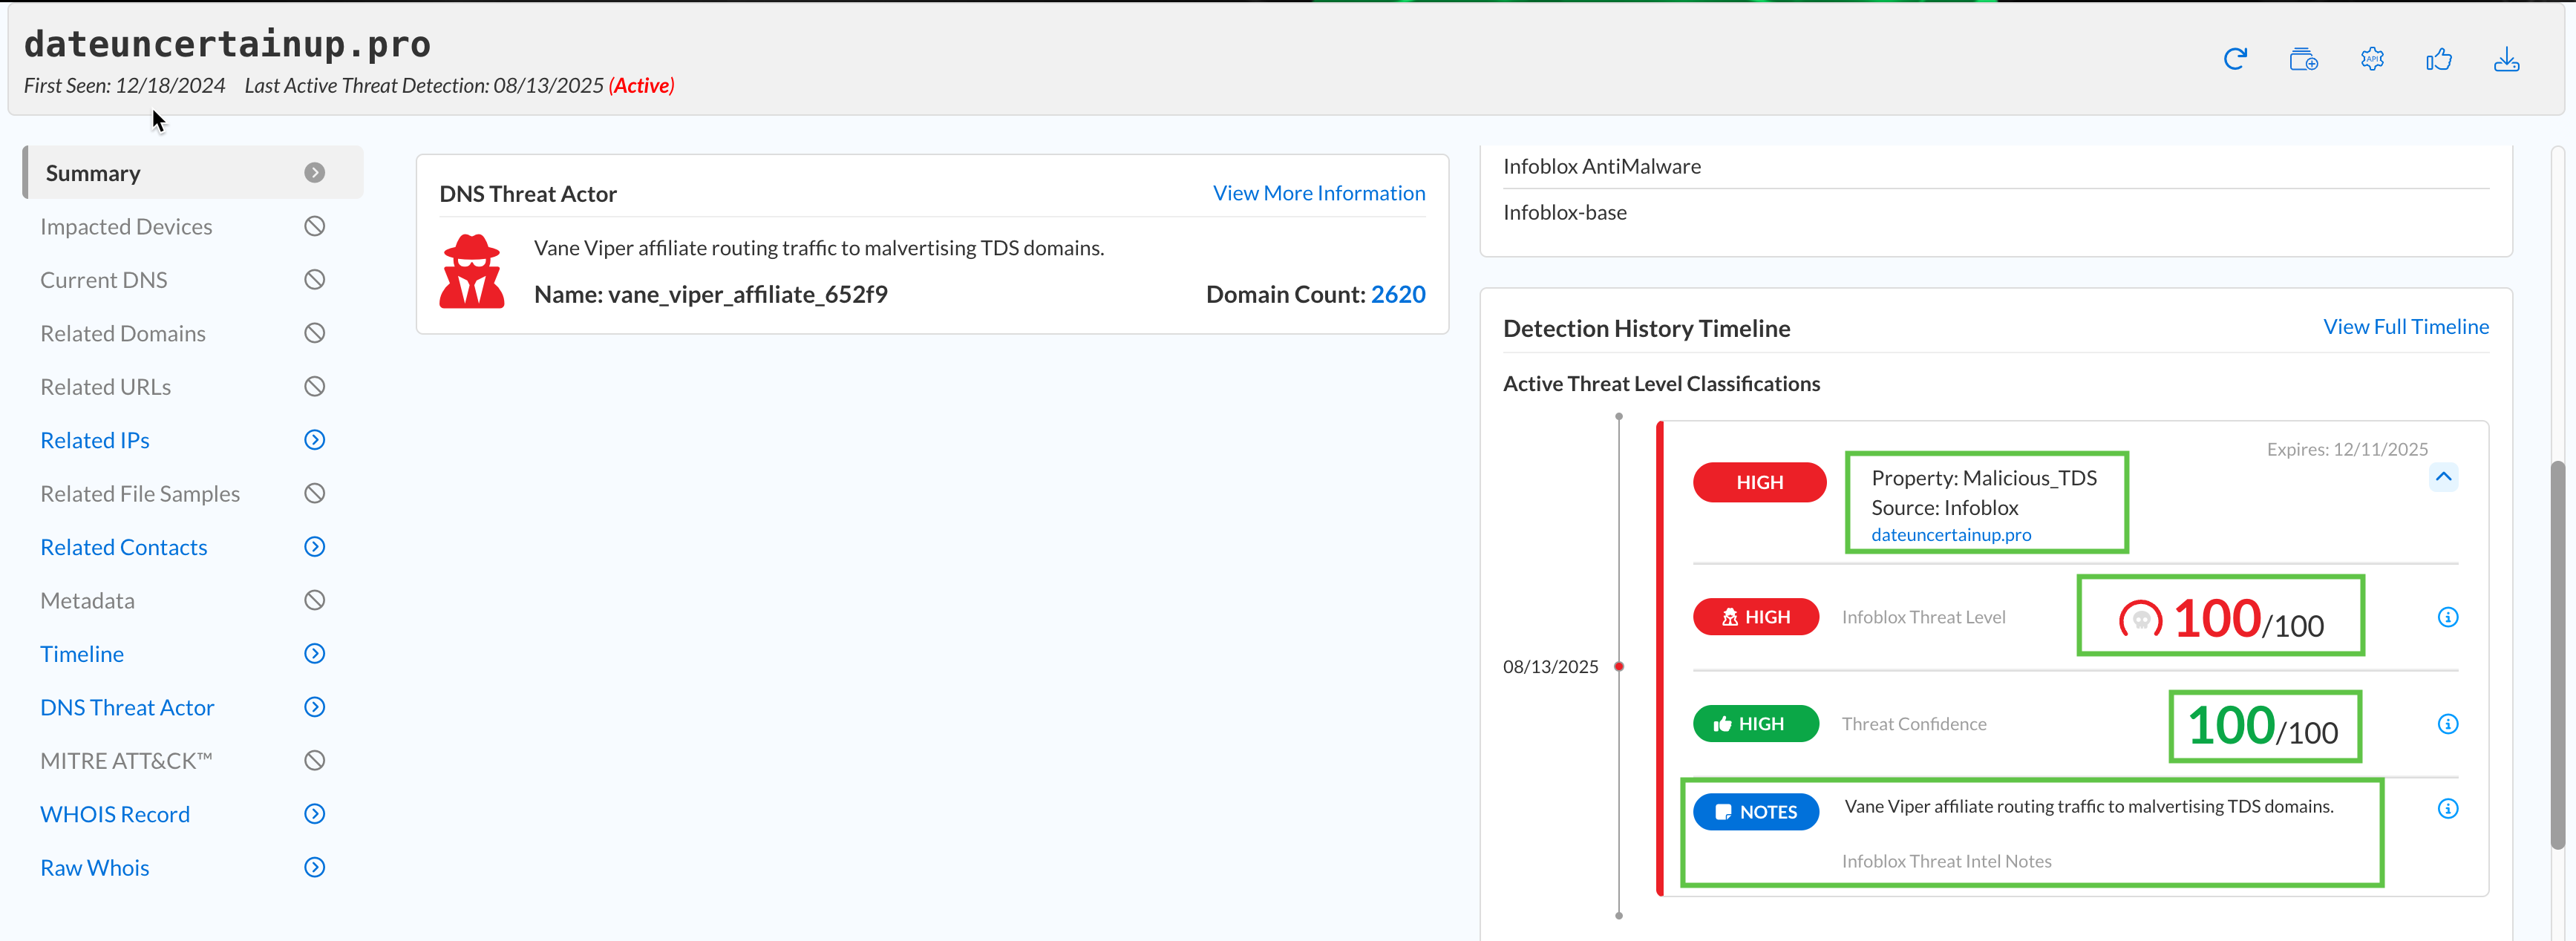Image resolution: width=2576 pixels, height=941 pixels.
Task: Click info icon next to Threat Confidence
Action: pyautogui.click(x=2447, y=724)
